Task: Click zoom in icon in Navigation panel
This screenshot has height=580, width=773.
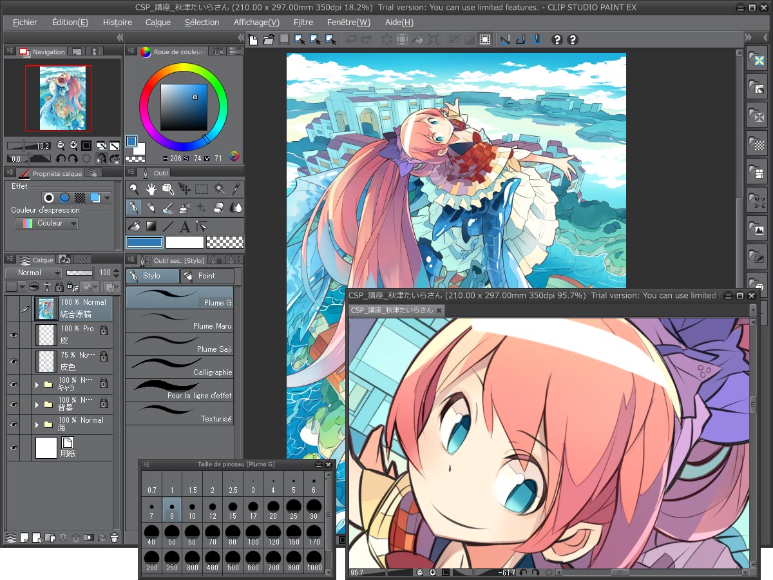Action: pos(73,146)
